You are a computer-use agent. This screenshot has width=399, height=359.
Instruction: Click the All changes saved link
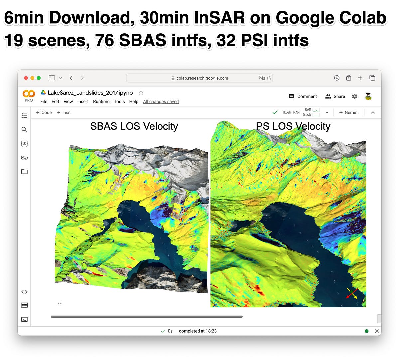tap(161, 102)
